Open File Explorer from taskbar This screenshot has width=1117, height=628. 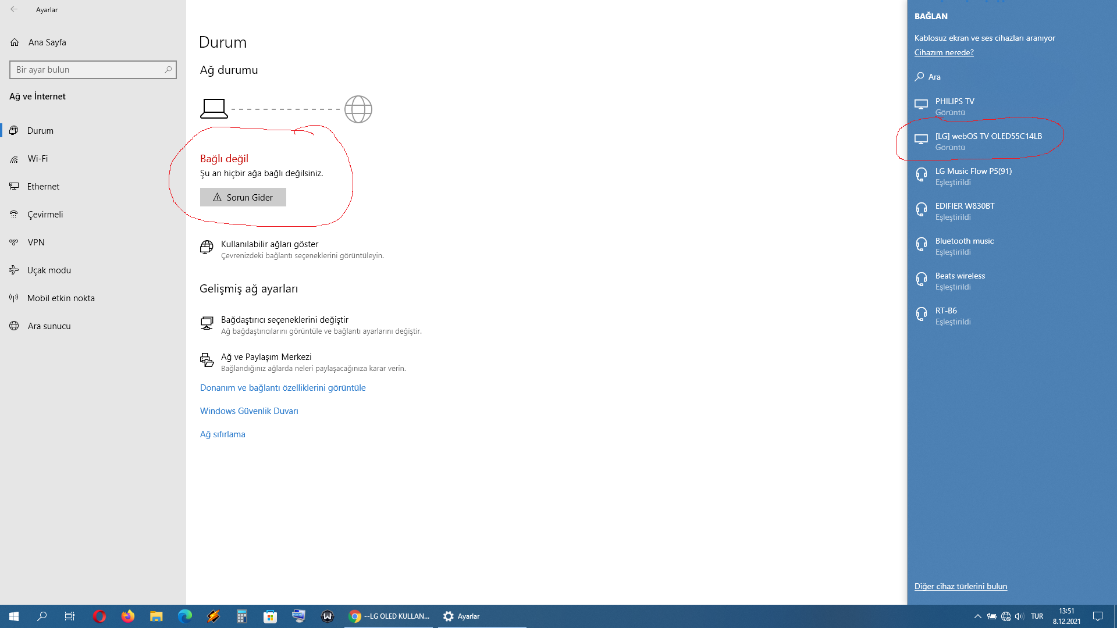tap(156, 616)
